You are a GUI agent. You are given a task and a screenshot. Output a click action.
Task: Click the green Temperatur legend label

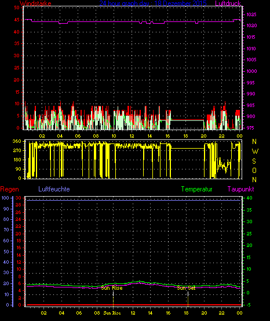click(x=196, y=189)
